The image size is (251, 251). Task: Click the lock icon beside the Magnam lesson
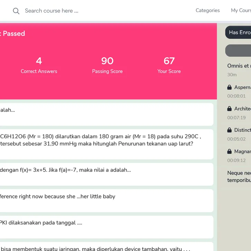coord(230,152)
